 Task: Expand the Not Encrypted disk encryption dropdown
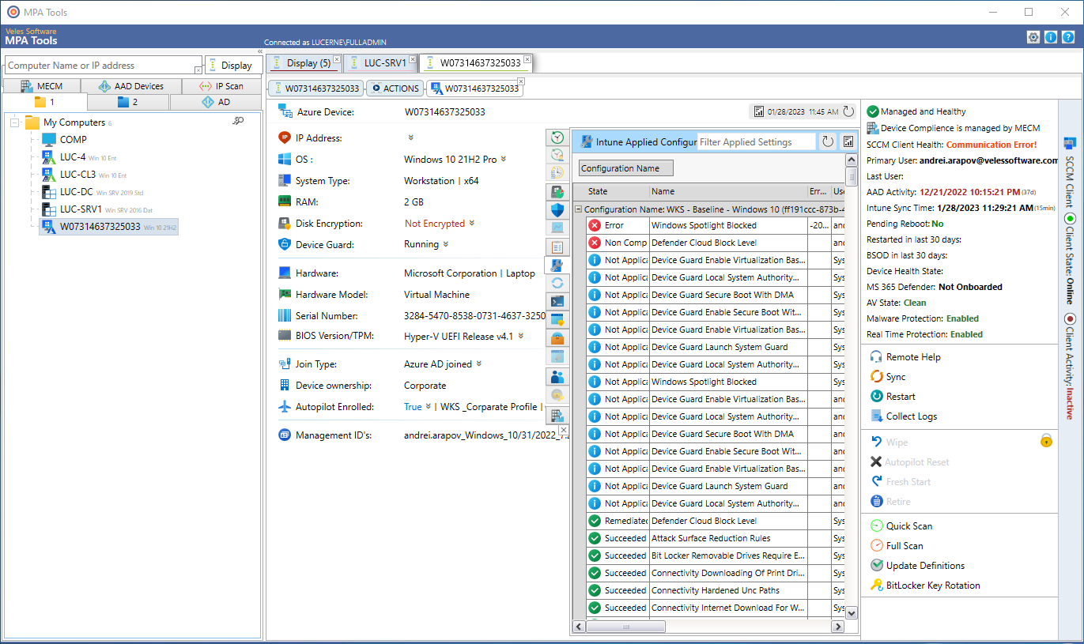(x=472, y=223)
